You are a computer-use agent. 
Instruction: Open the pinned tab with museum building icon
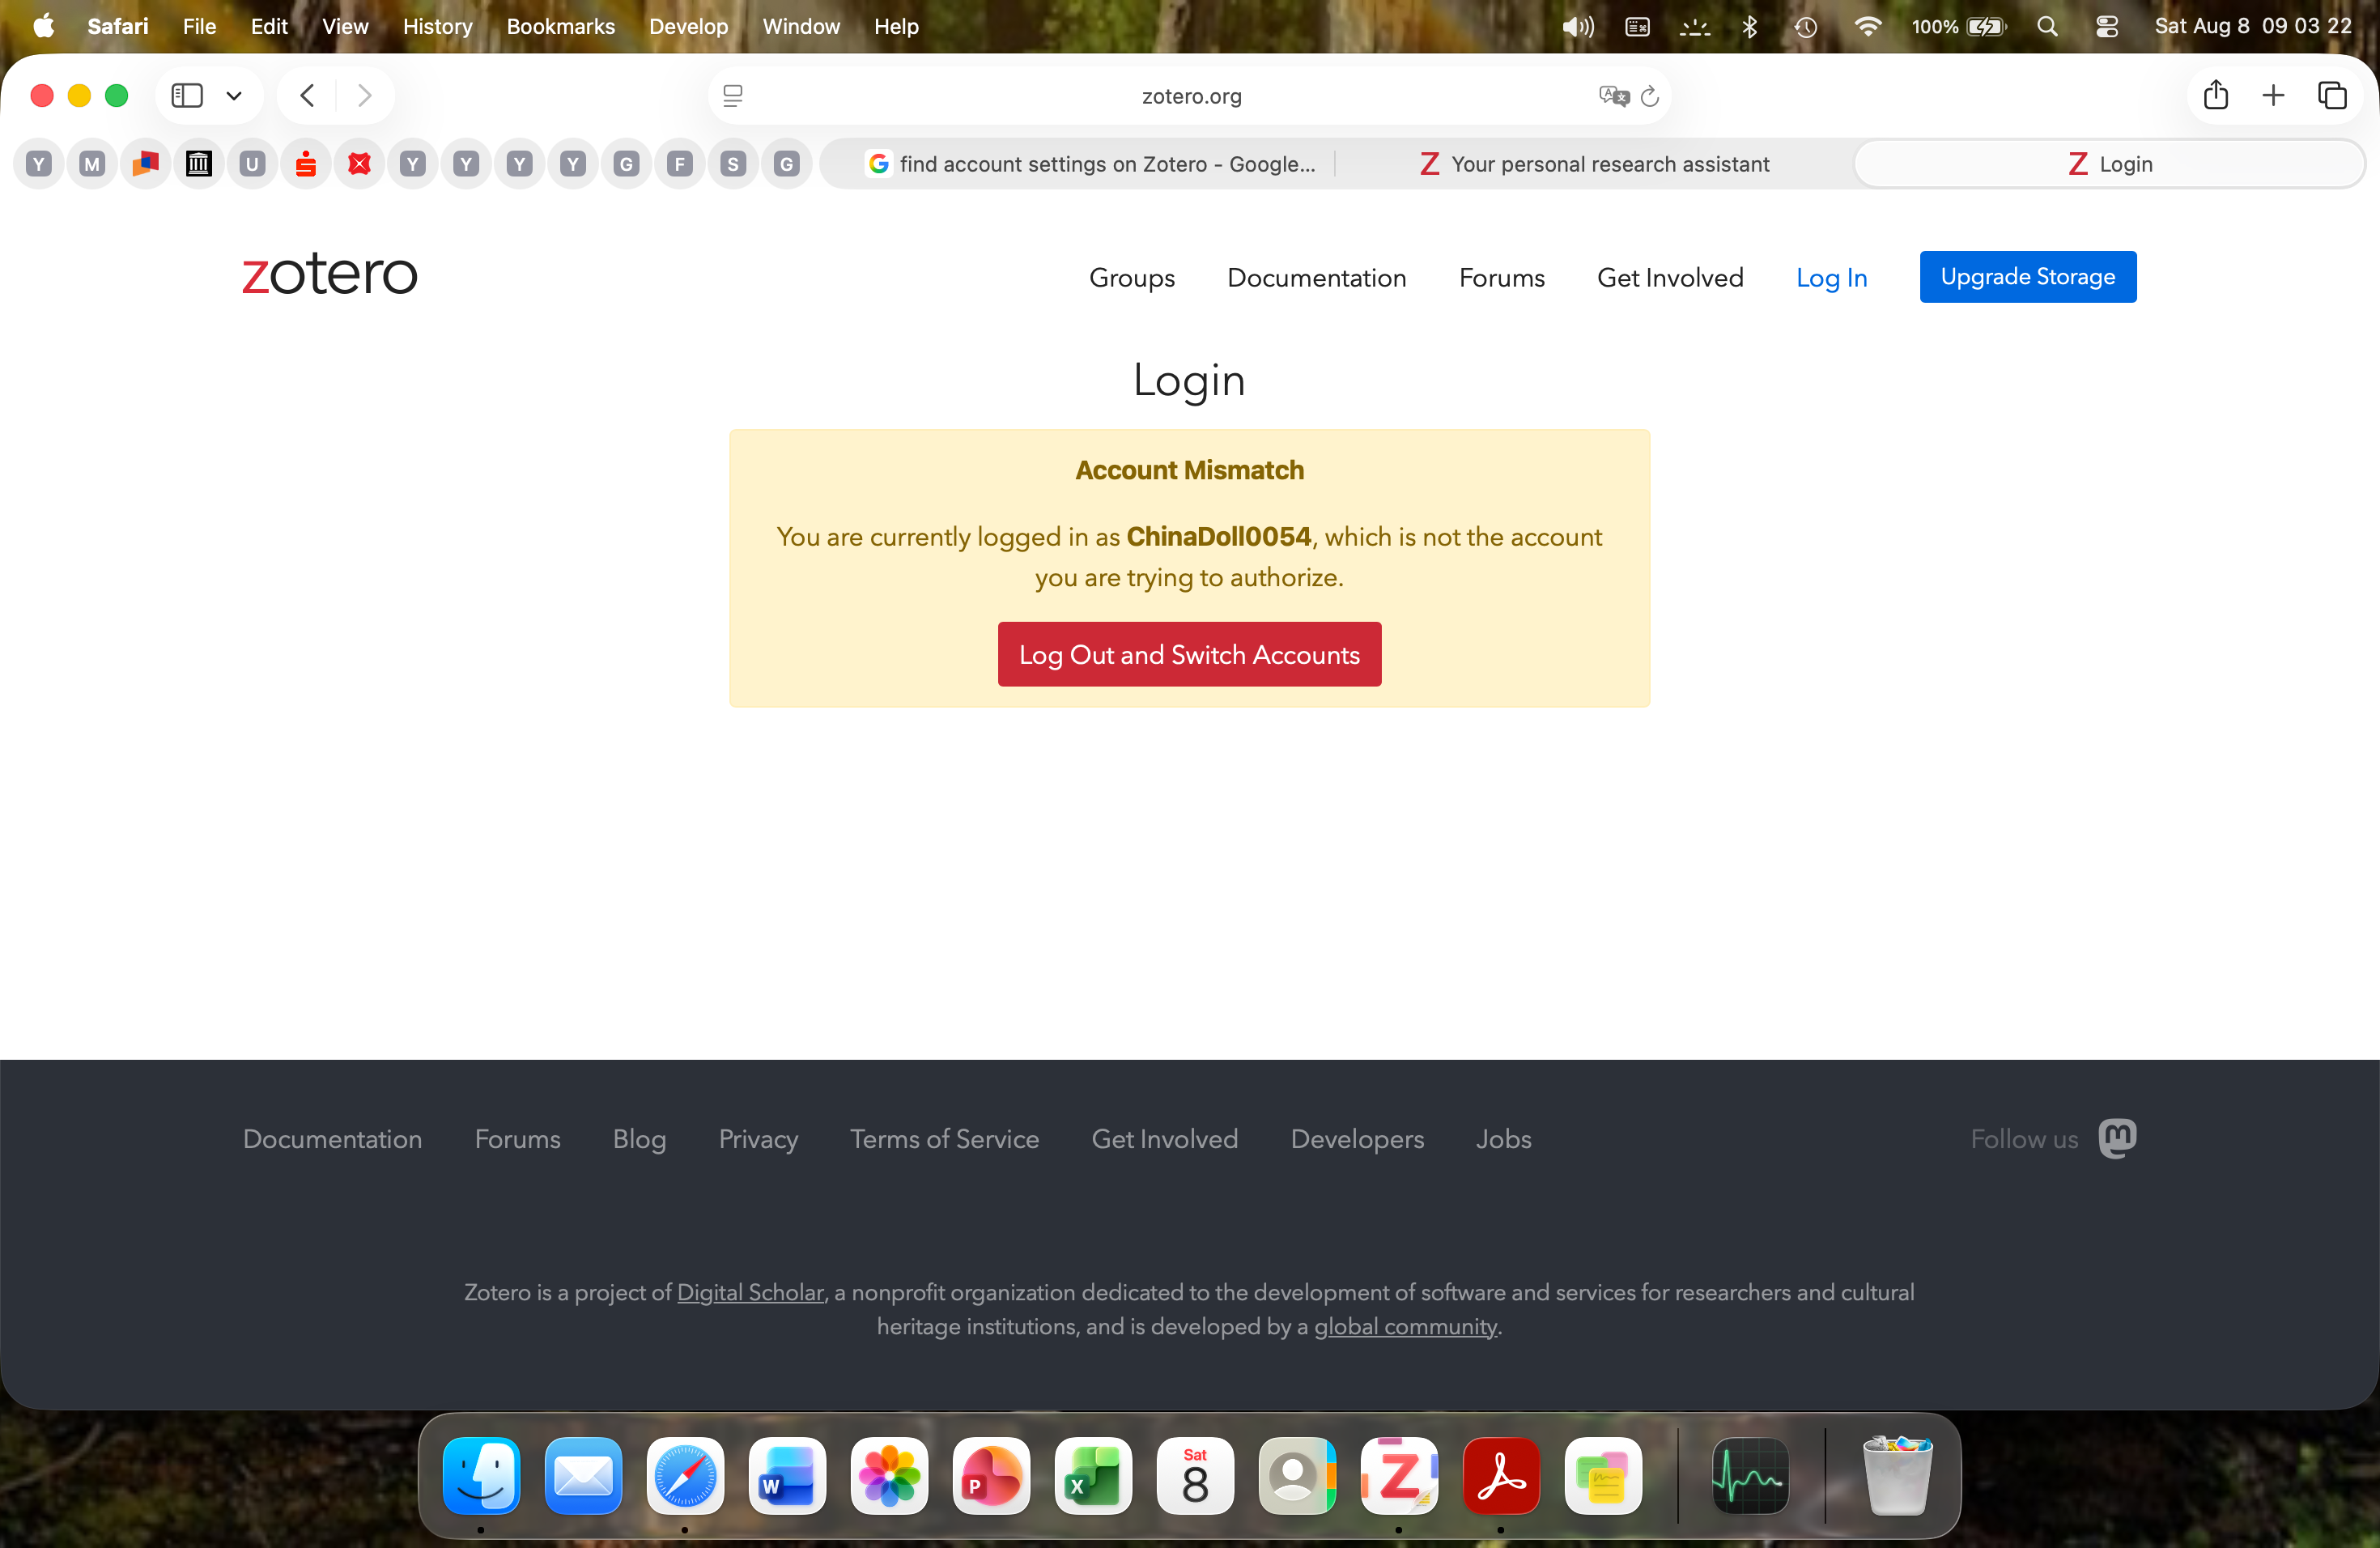[x=199, y=164]
